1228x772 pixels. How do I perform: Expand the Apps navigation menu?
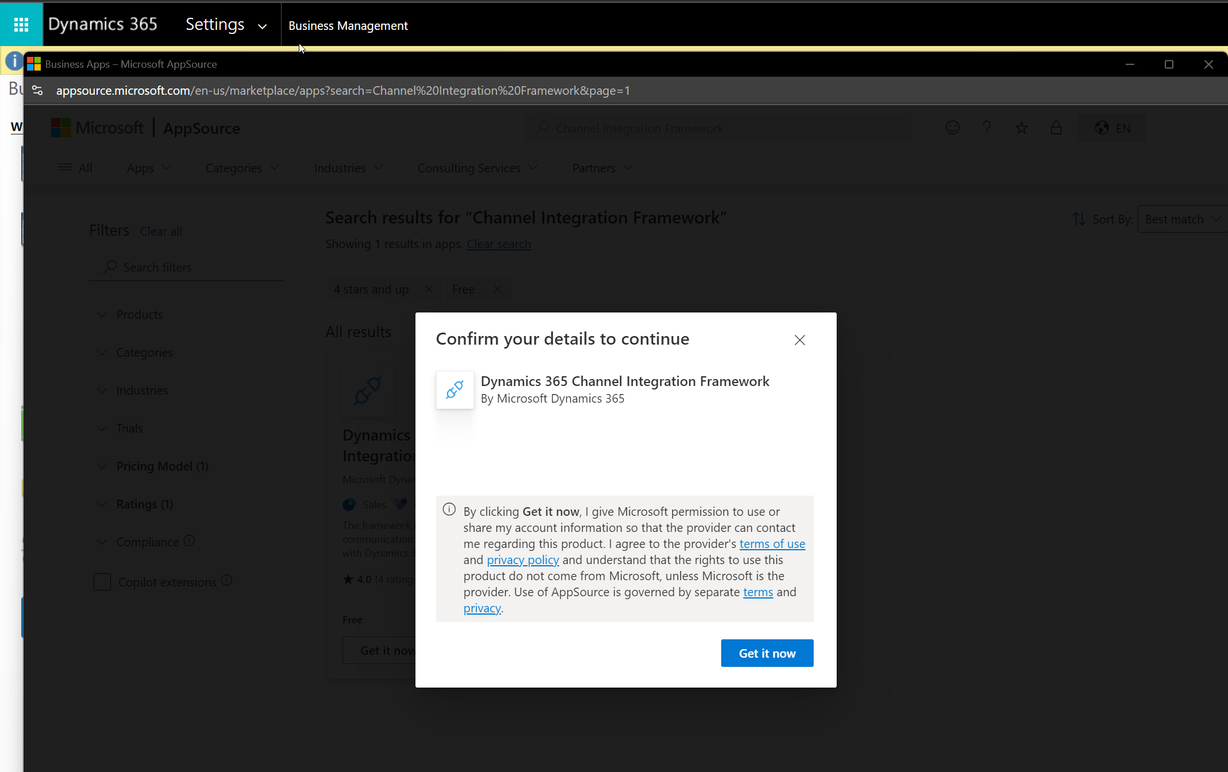click(149, 168)
